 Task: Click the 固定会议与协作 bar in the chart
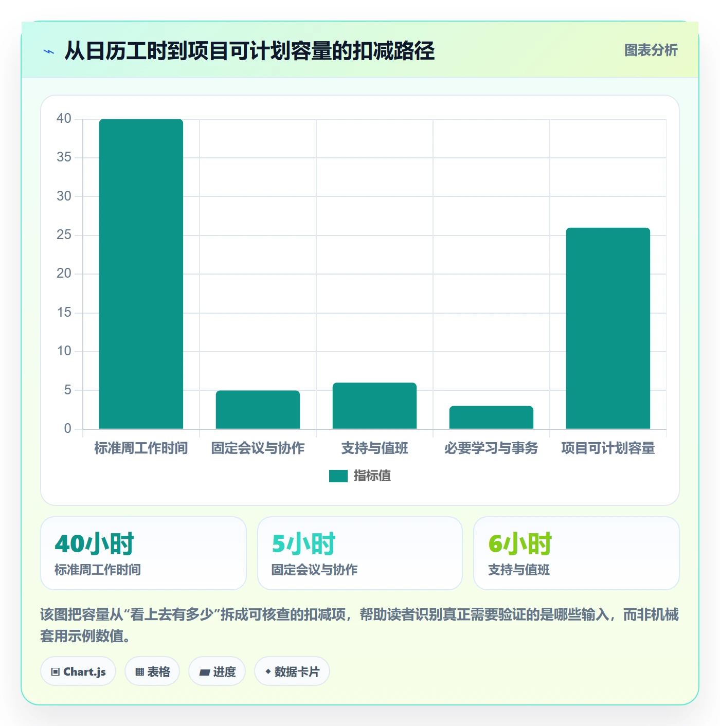coord(258,410)
